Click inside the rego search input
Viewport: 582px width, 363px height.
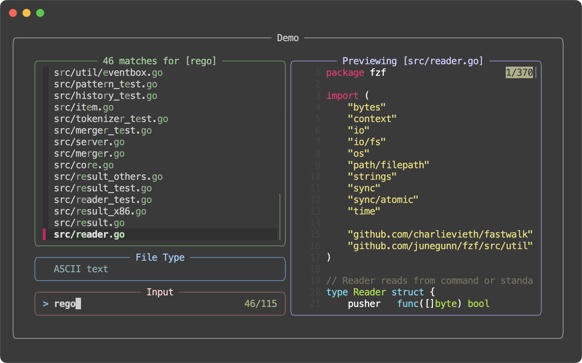[67, 304]
